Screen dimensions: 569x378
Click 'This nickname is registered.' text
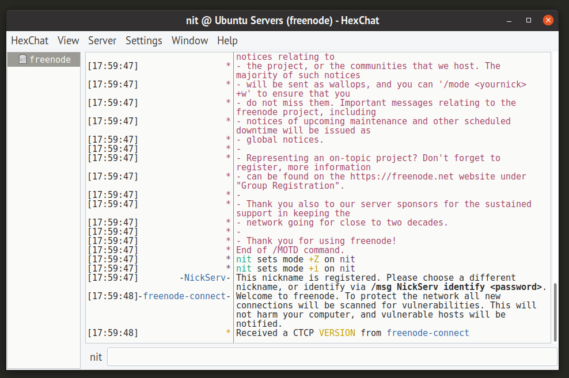tap(309, 278)
